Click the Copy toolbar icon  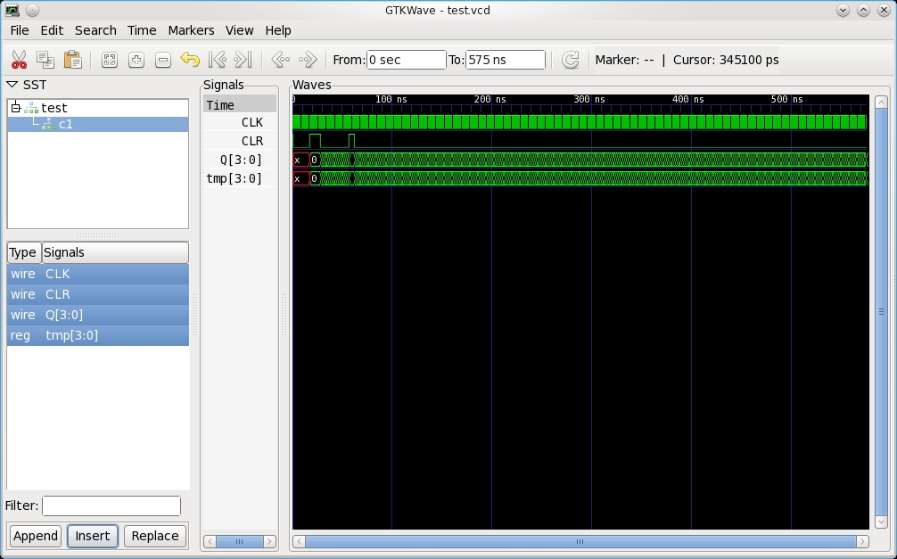(x=45, y=60)
